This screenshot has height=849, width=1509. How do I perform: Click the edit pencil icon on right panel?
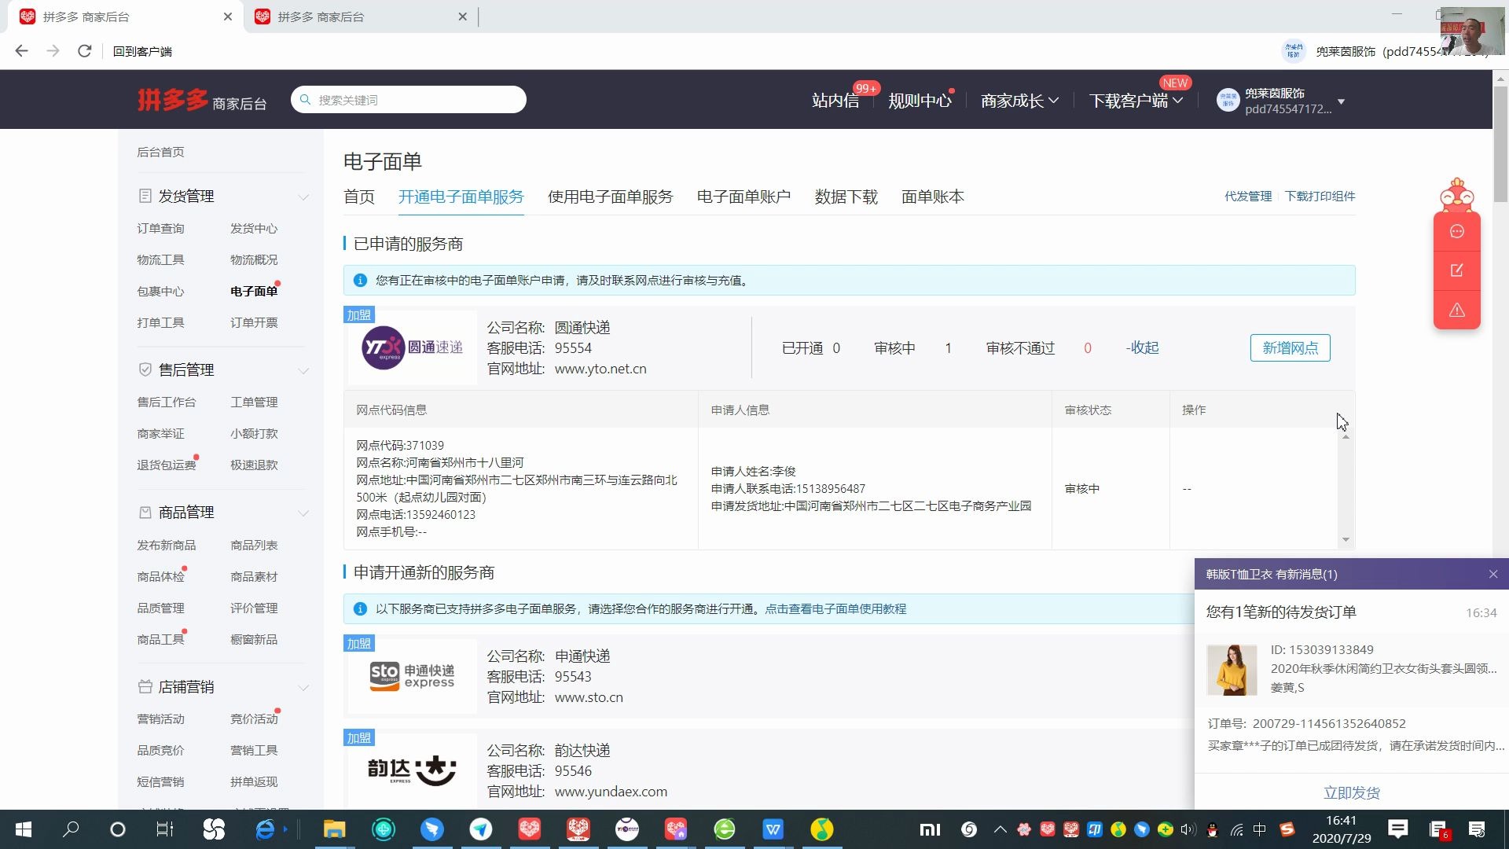point(1457,270)
